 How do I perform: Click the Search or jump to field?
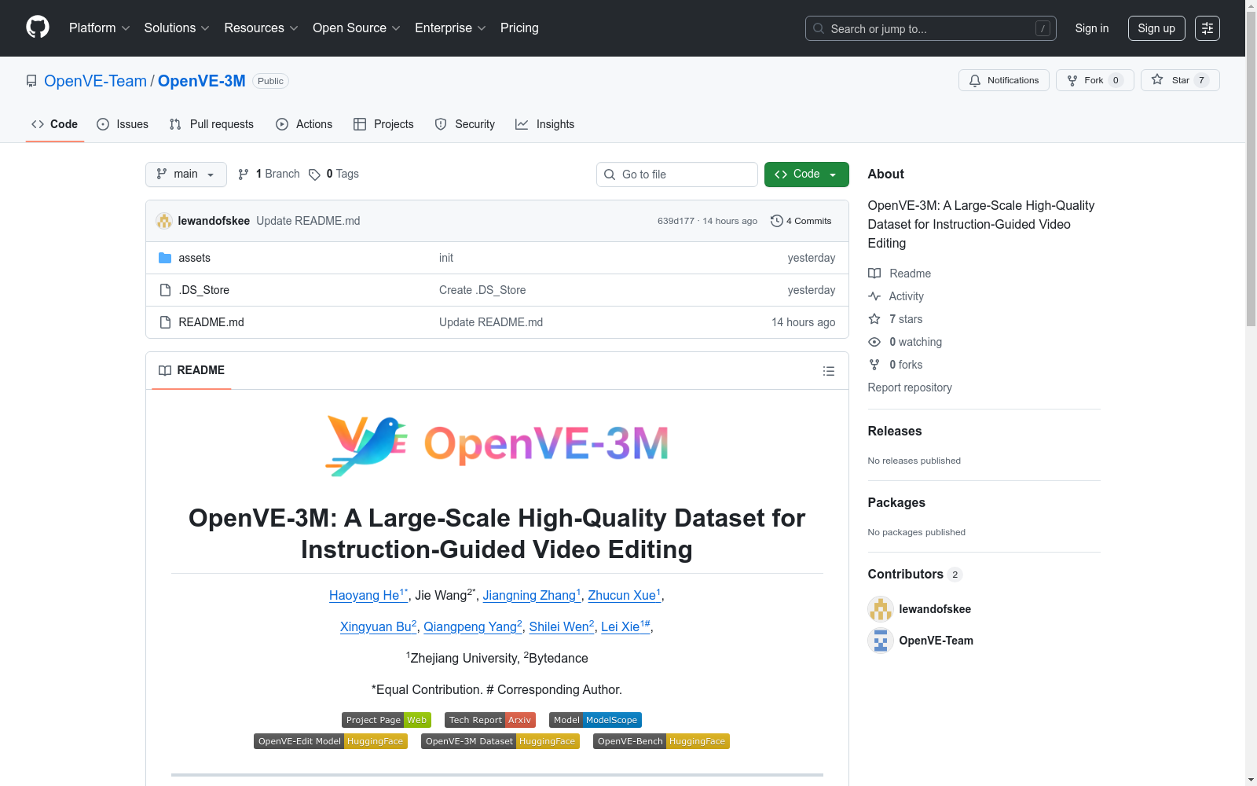931,28
